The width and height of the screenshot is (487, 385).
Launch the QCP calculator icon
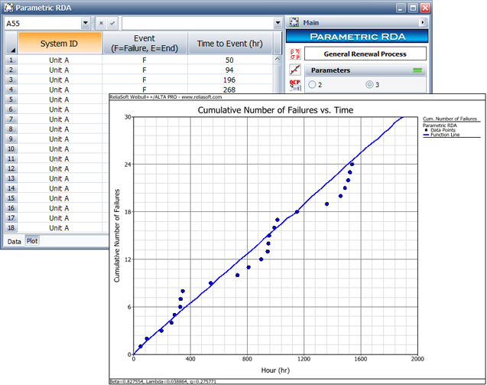295,85
